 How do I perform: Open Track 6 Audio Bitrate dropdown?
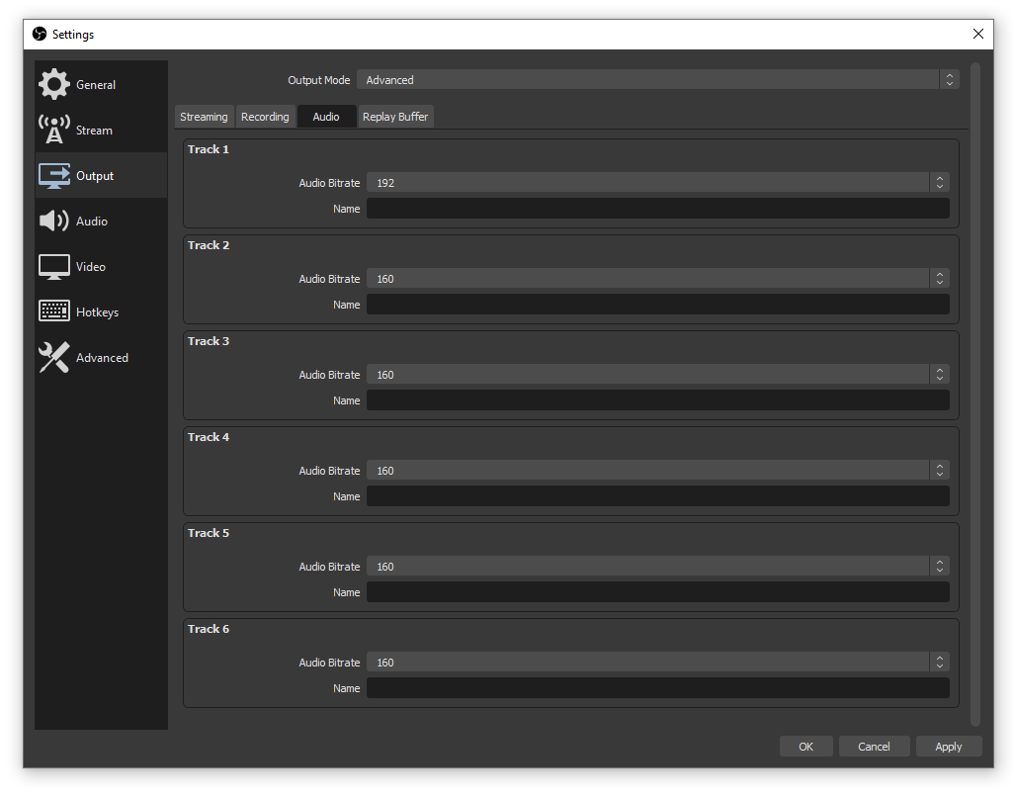coord(657,662)
